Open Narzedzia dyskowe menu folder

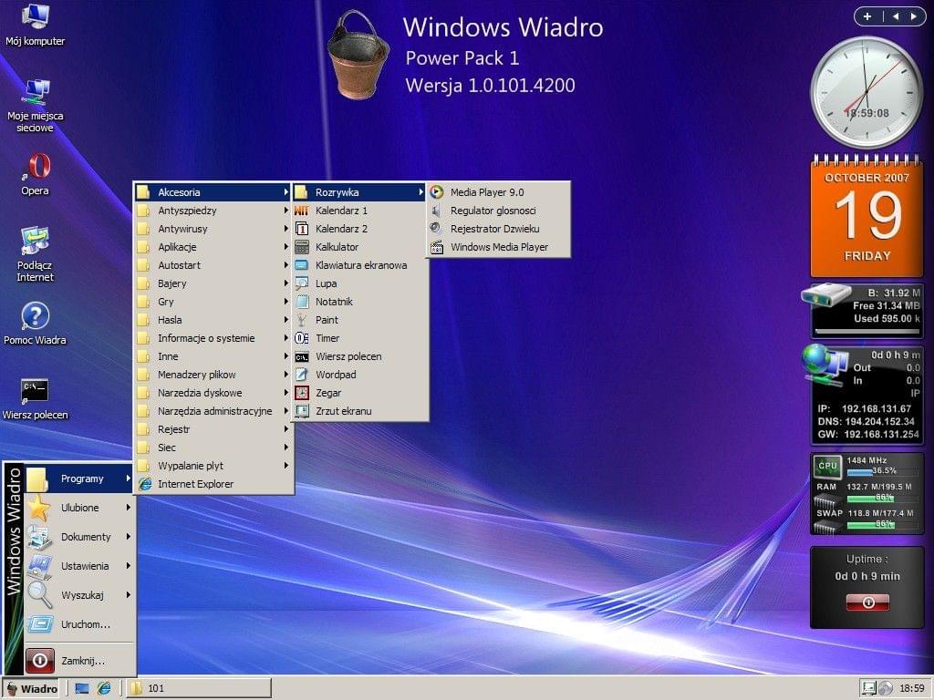213,393
